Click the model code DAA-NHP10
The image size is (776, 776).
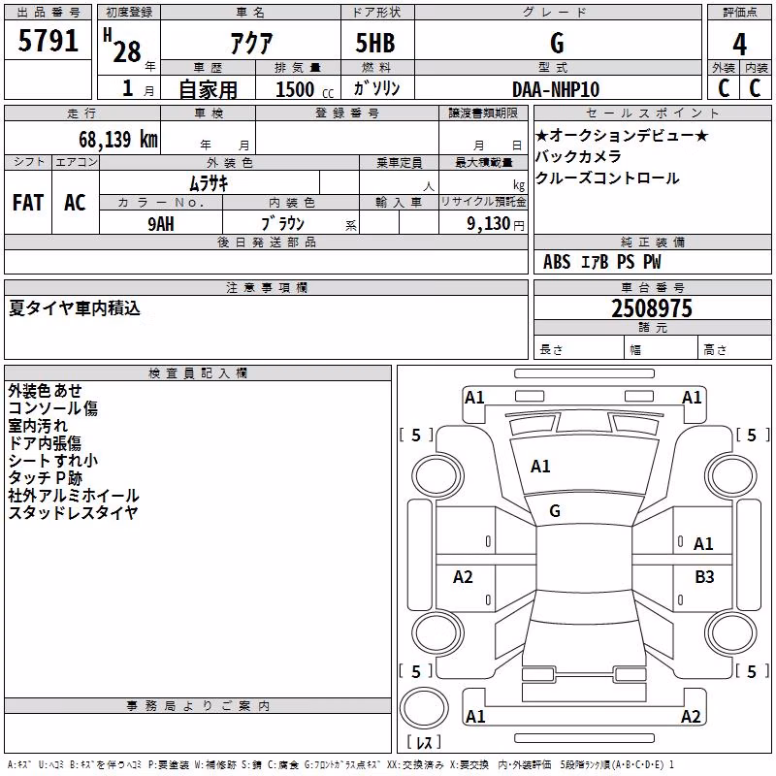click(x=556, y=89)
